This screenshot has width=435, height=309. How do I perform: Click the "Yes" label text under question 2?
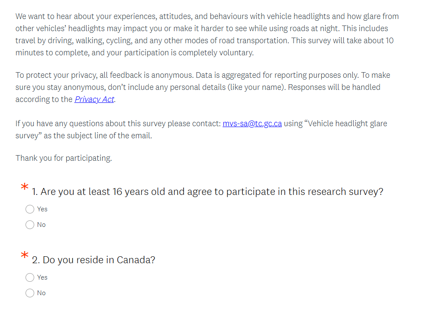42,277
